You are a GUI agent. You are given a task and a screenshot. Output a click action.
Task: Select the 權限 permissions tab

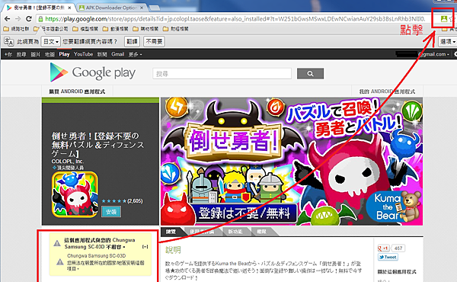click(261, 232)
